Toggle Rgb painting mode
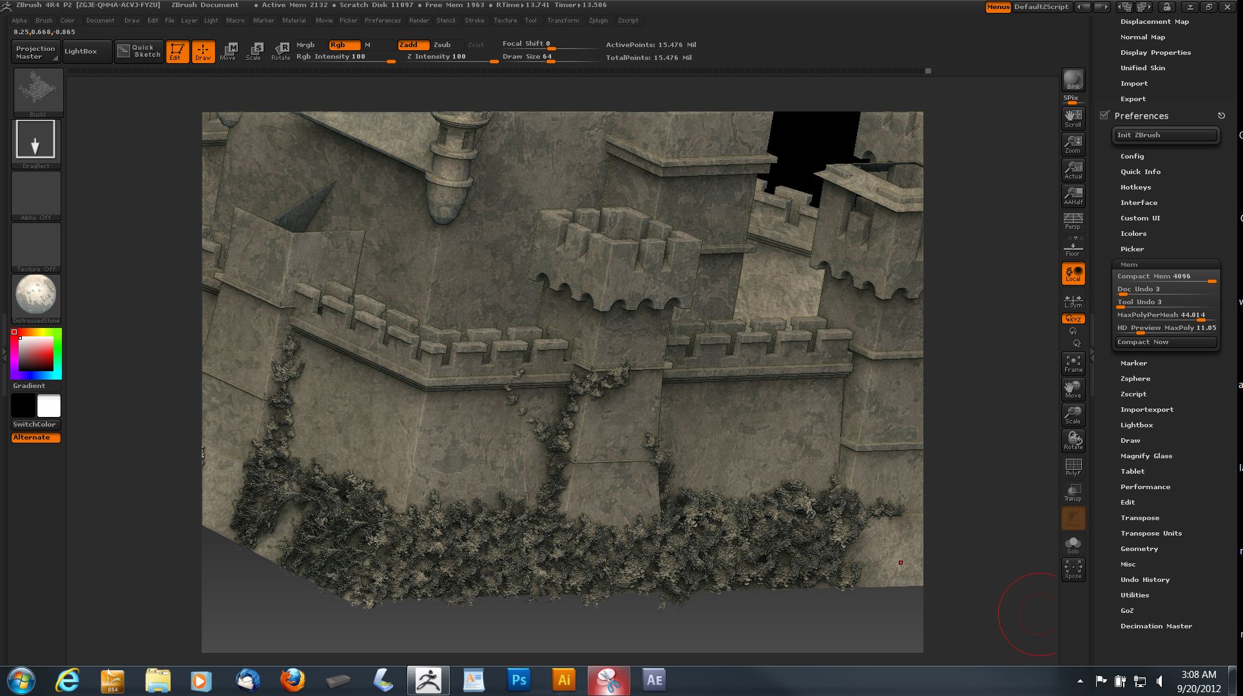The width and height of the screenshot is (1243, 696). (344, 45)
